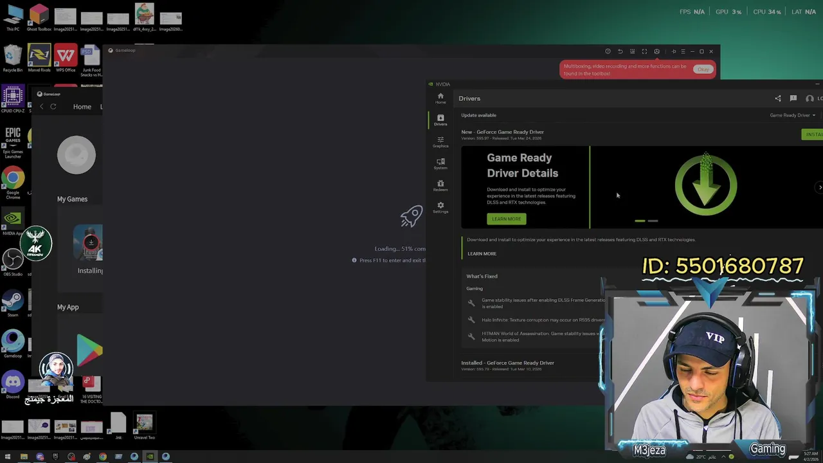
Task: Click the NVIDIA account avatar icon
Action: coord(809,98)
